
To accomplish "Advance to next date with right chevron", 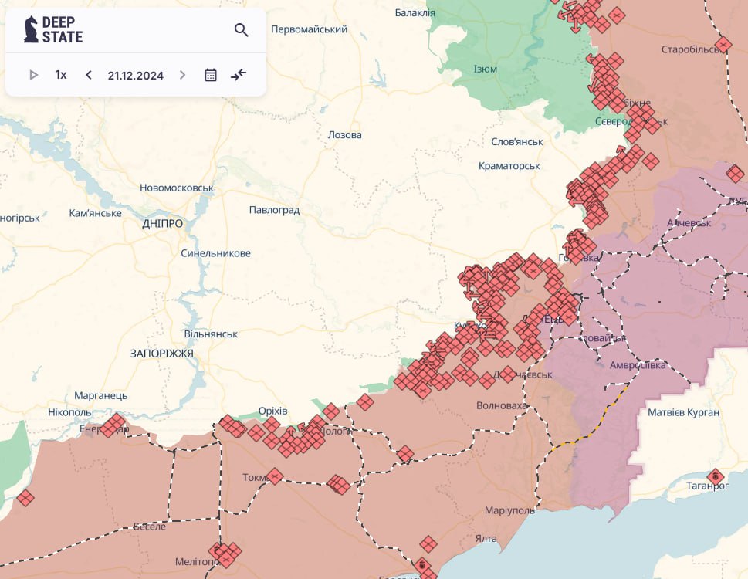I will coord(182,75).
